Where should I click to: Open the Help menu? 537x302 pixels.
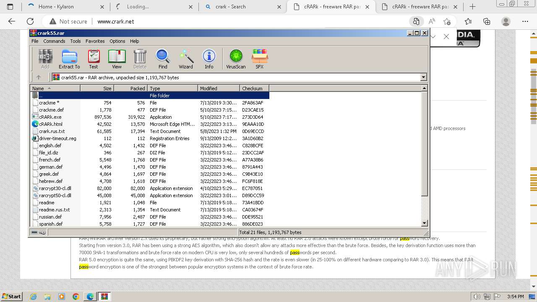point(134,41)
